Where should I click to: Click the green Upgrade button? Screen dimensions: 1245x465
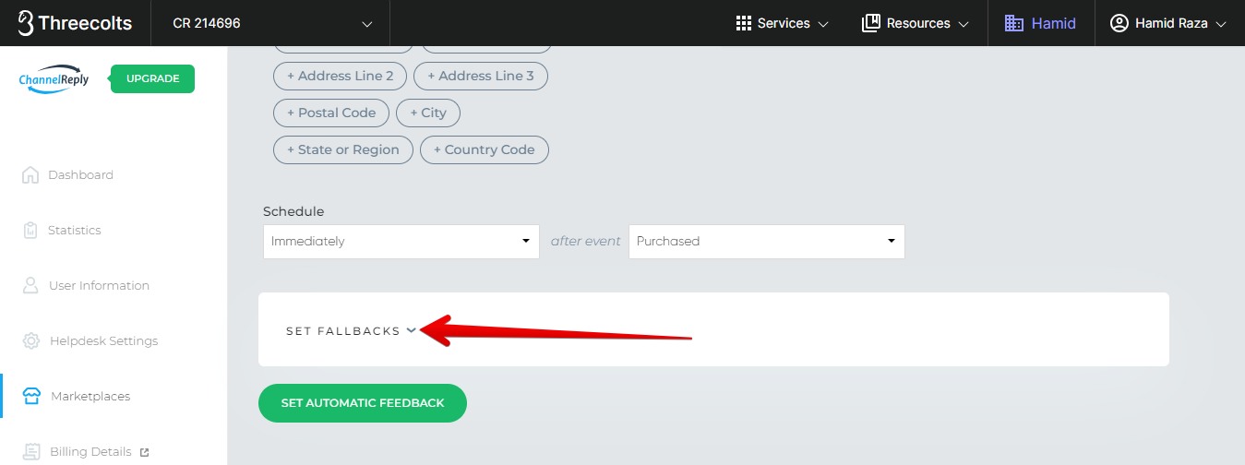tap(152, 78)
